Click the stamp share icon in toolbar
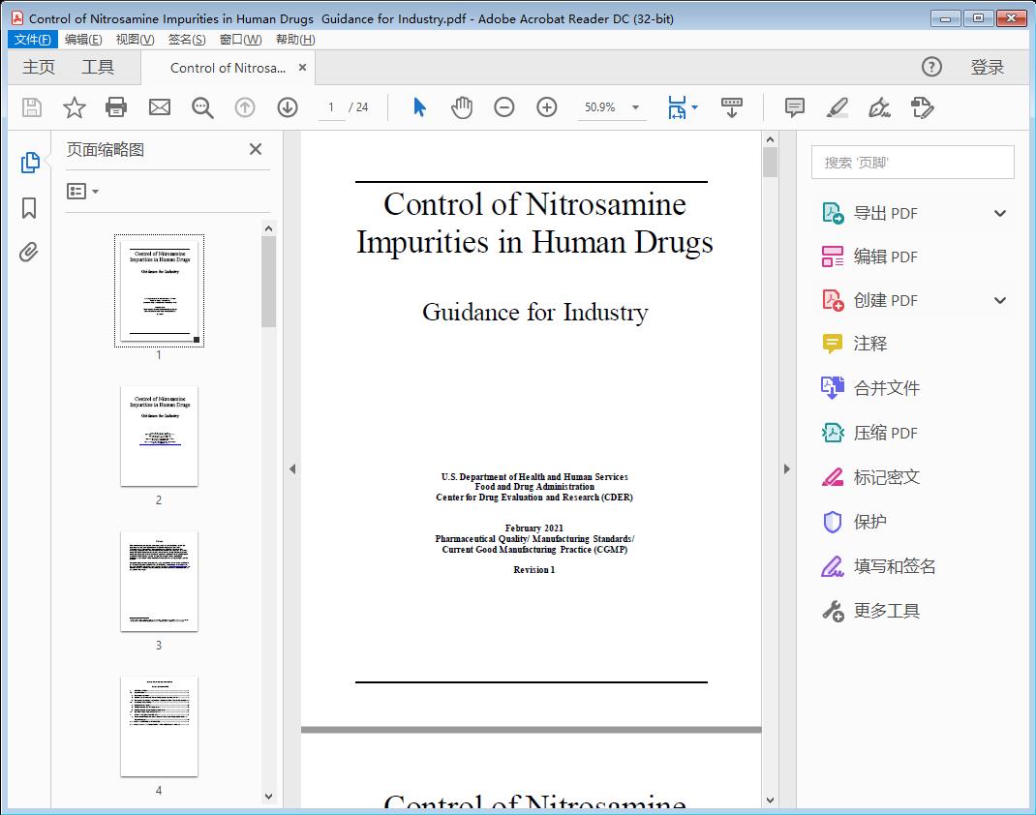The height and width of the screenshot is (815, 1036). click(x=922, y=107)
